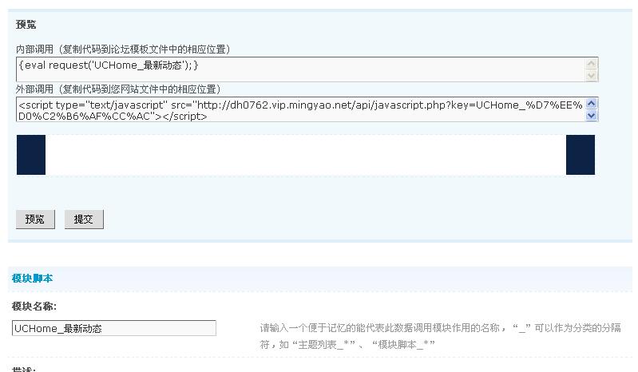
Task: Click the left dark blue block in the preview
Action: coord(31,155)
